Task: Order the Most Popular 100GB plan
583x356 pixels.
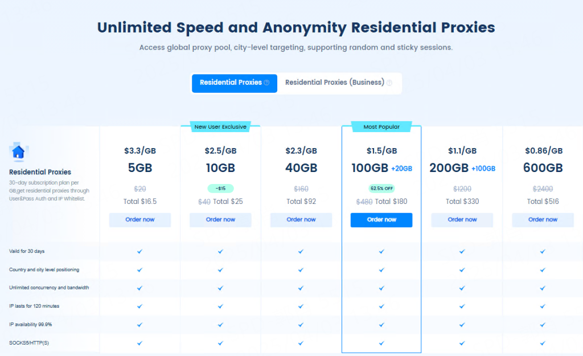Action: 381,220
